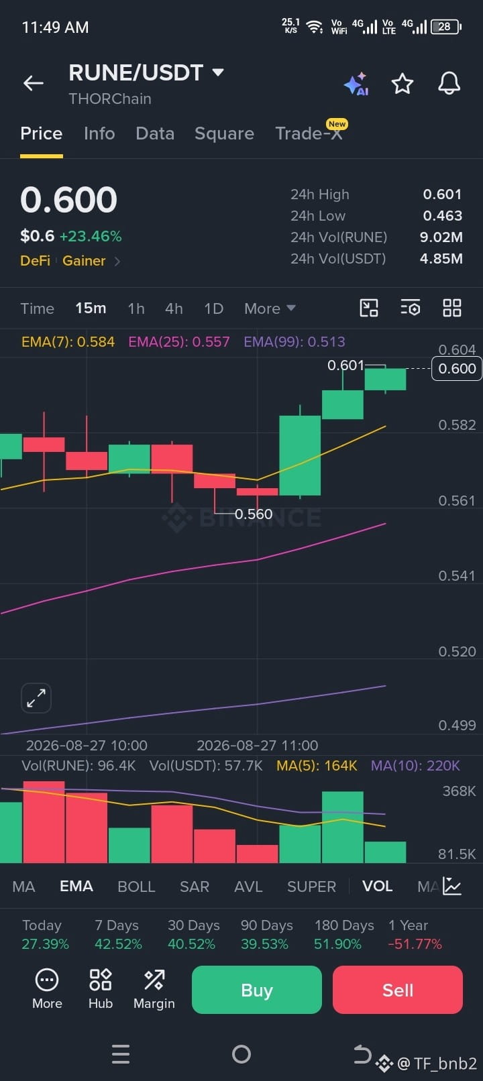
Task: Tap the 24h Low value 0.463
Action: [442, 216]
